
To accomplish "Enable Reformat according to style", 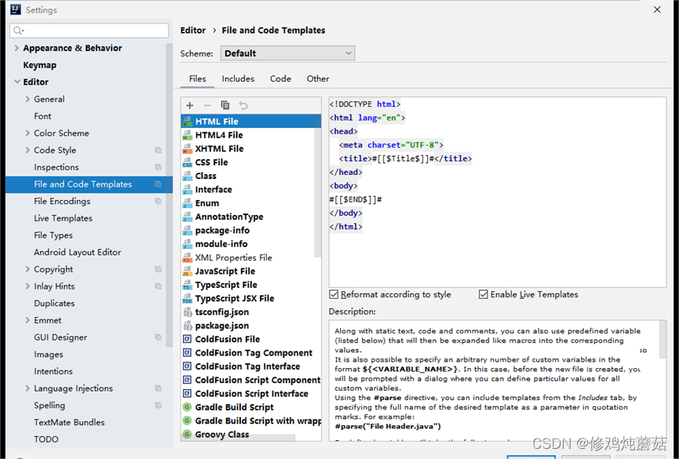I will point(333,294).
